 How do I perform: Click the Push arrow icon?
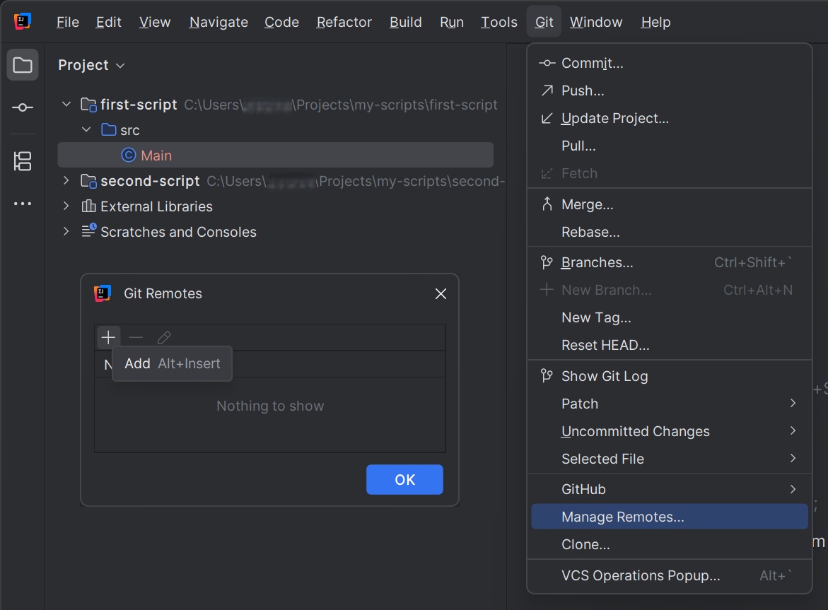click(x=547, y=90)
